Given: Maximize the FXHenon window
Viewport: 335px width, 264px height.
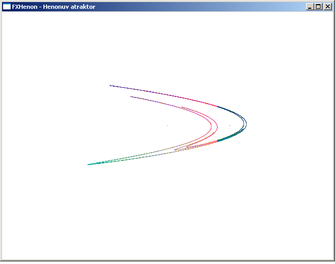Looking at the screenshot, I should 318,7.
